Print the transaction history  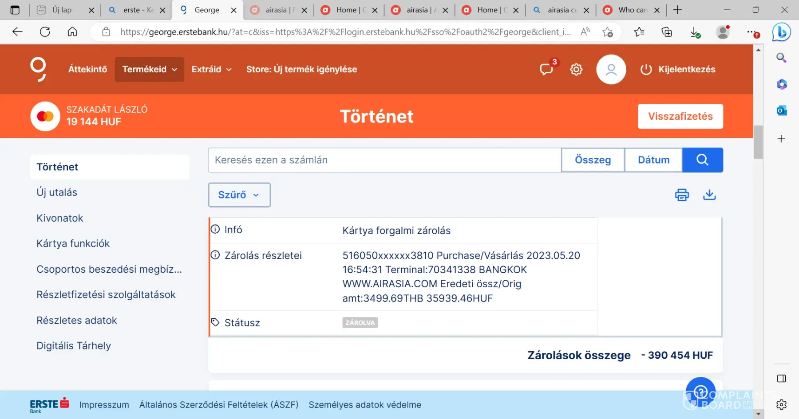[682, 195]
